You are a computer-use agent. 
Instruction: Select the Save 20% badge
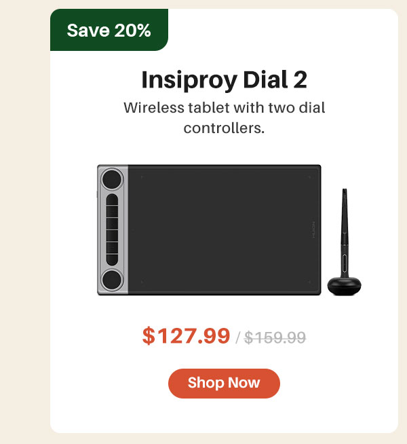tap(109, 30)
